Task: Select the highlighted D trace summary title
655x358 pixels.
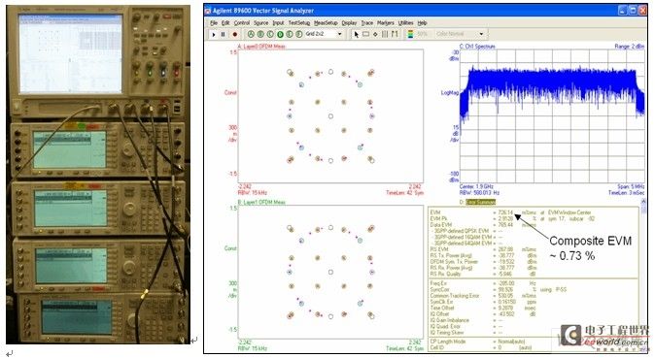Action: 480,202
